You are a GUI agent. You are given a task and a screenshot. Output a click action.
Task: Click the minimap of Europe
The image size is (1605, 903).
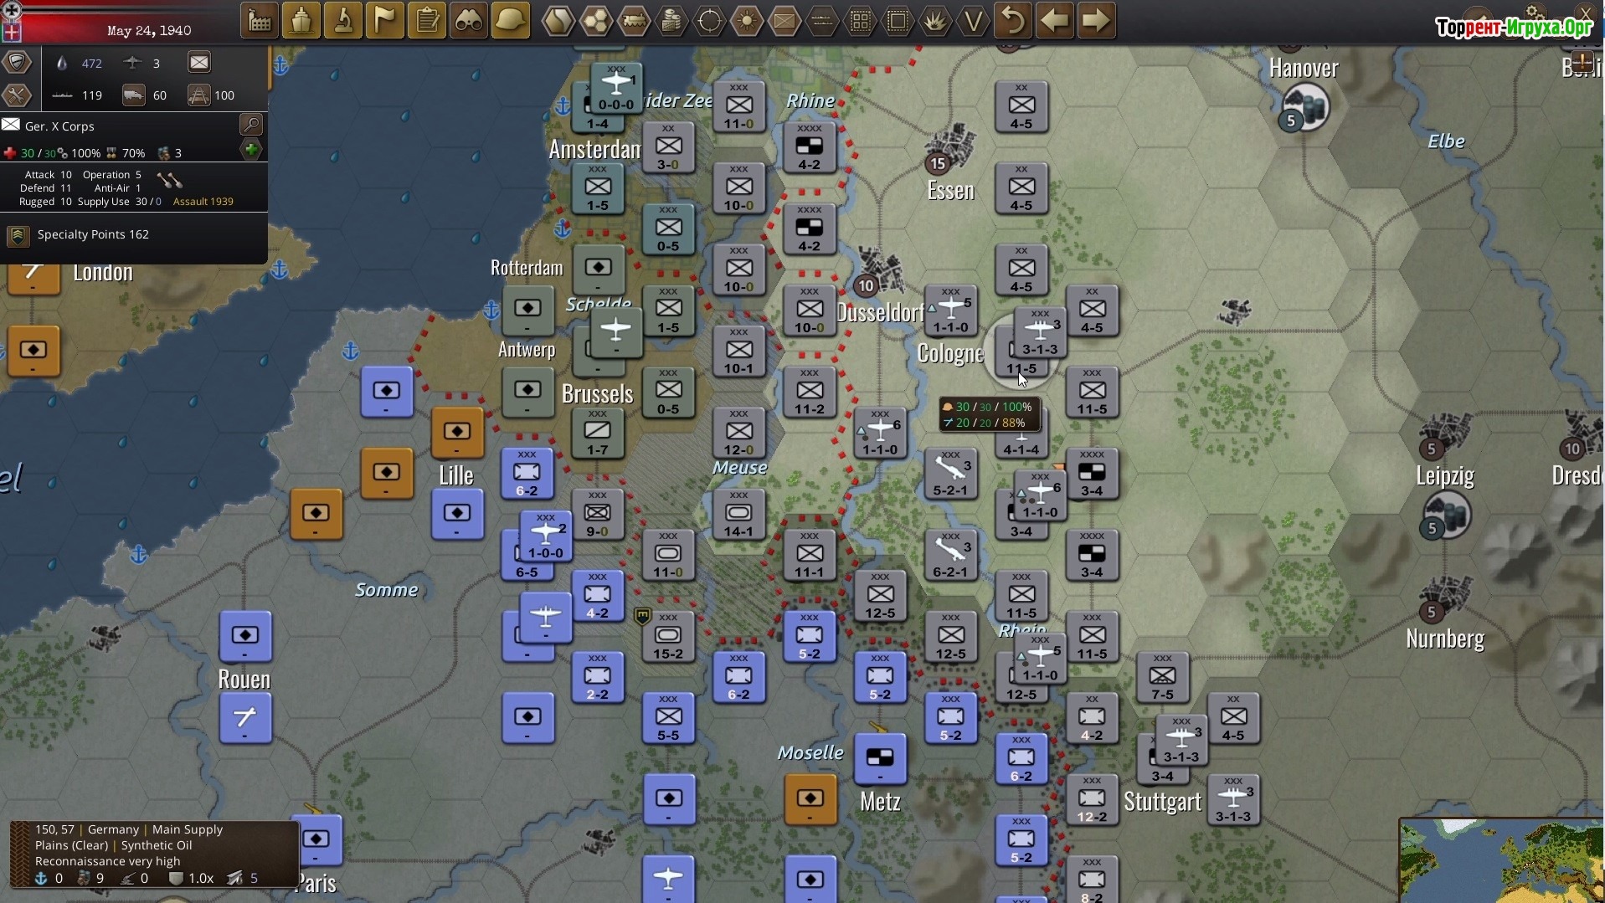click(1500, 860)
